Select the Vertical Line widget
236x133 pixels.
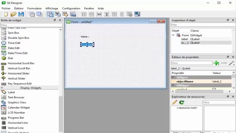coord(15,128)
